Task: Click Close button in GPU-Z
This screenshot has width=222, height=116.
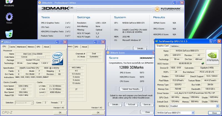Action: tap(214, 113)
